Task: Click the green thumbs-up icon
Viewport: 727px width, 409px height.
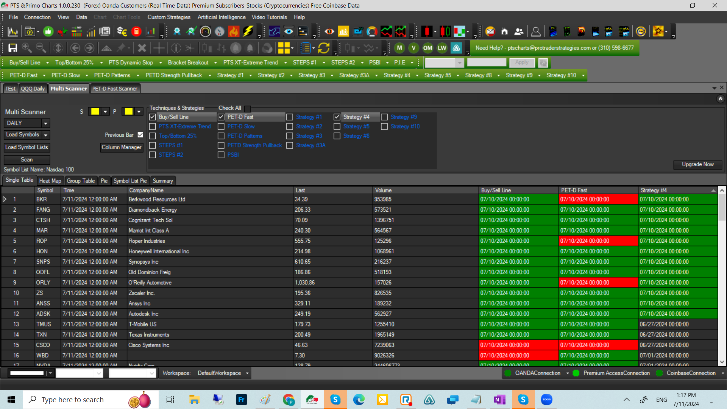Action: 48,32
